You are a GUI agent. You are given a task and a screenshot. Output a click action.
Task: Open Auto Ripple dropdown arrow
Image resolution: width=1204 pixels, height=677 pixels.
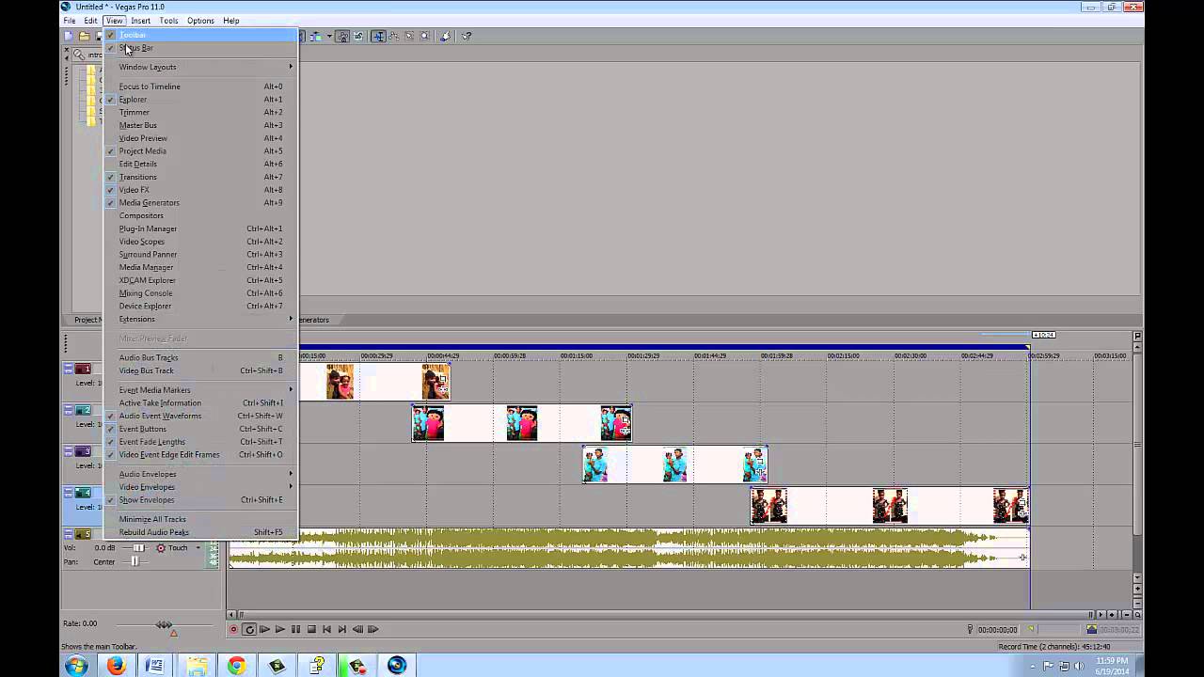click(329, 36)
